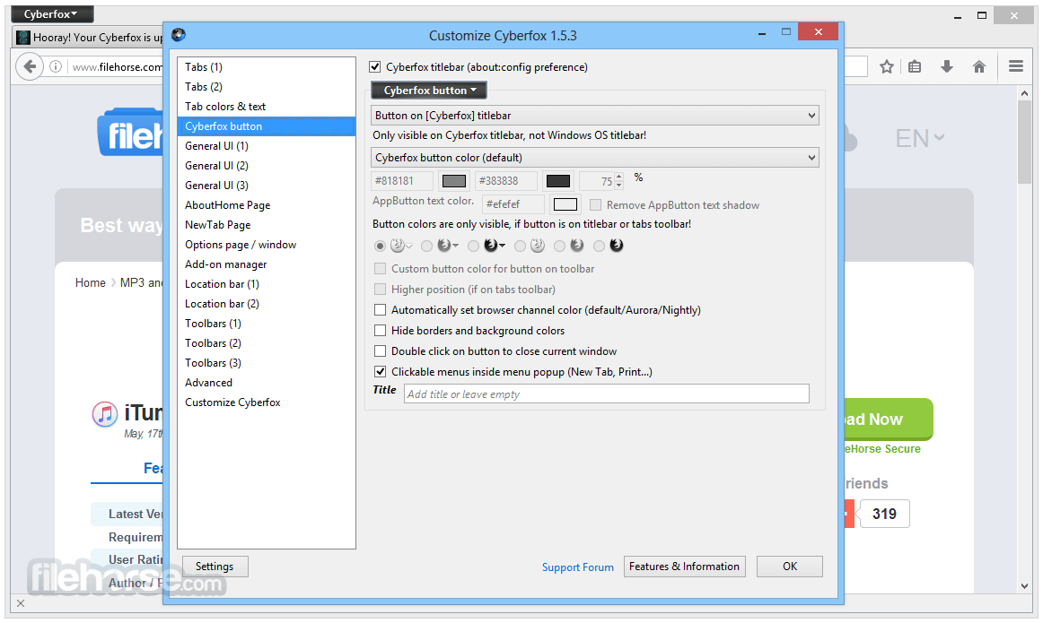The image size is (1043, 623).
Task: Open General UI (2) category
Action: (266, 166)
